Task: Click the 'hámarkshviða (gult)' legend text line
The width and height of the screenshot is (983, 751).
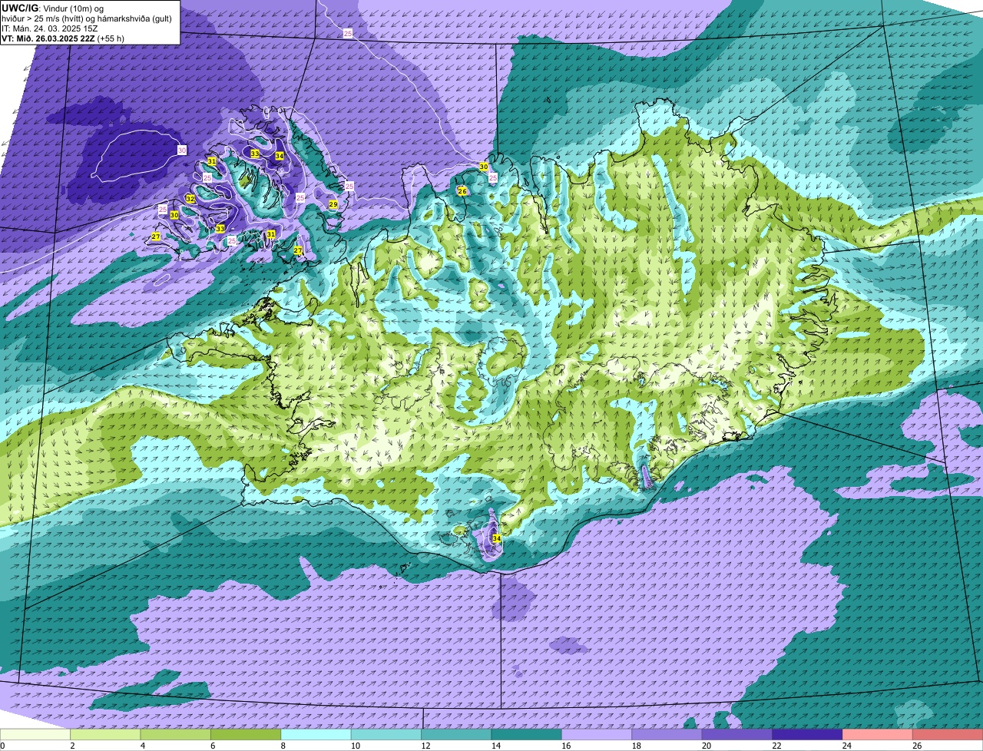Action: coord(87,18)
